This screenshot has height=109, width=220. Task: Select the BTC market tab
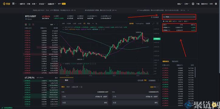170,21
